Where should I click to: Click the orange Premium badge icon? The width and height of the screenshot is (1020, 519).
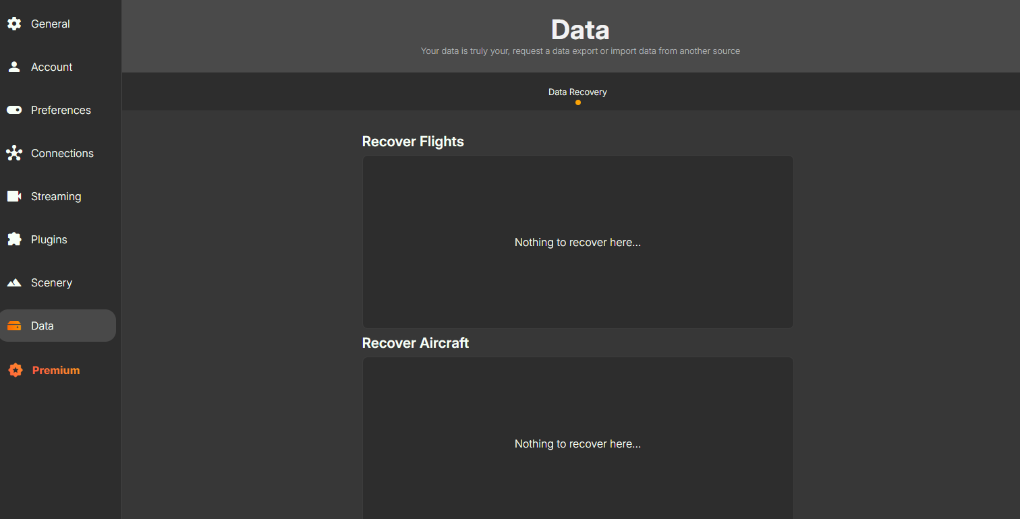click(x=15, y=370)
